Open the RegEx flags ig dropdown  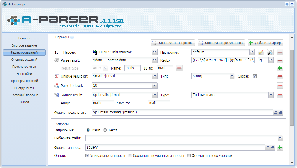coord(271,60)
